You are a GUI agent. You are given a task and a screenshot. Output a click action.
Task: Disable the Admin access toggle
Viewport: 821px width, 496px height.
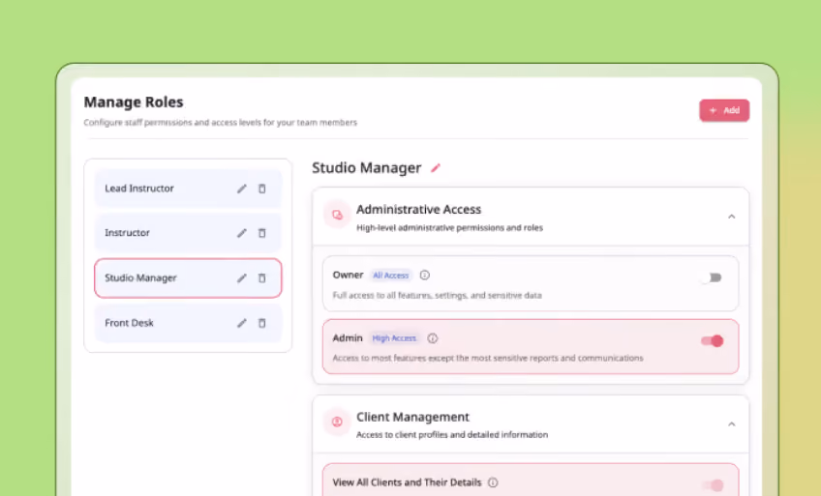713,340
